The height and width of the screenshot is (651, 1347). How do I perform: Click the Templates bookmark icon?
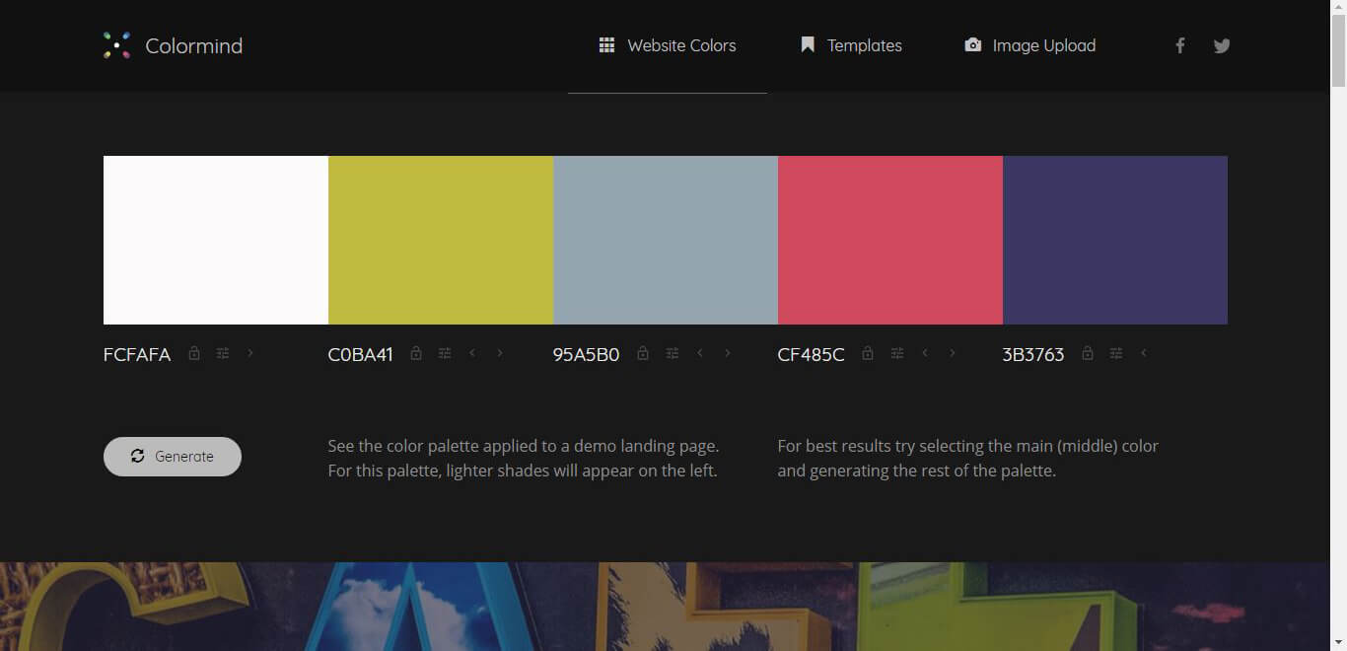808,45
